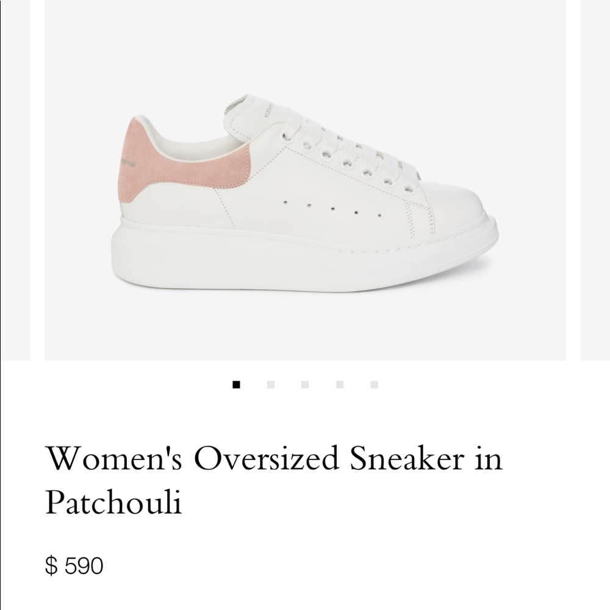
Task: Select the middle gray pagination square
Action: point(304,383)
